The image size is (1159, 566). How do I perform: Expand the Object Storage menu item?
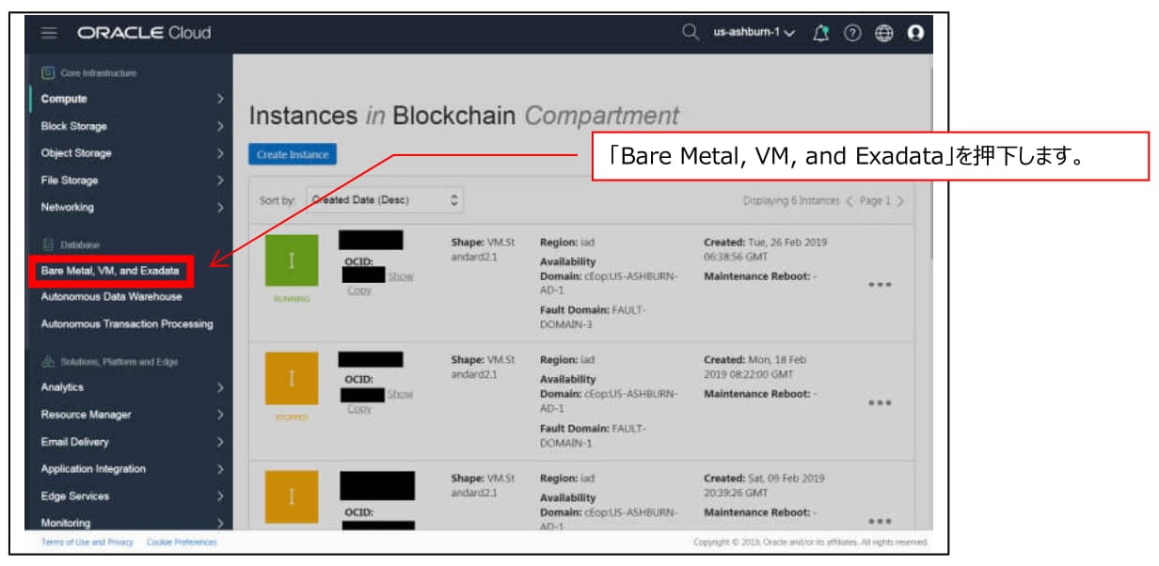[x=131, y=153]
